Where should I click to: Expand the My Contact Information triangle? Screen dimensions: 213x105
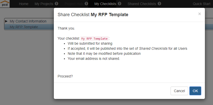coord(6,21)
